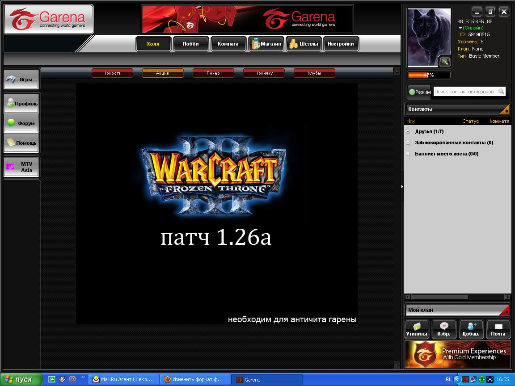The height and width of the screenshot is (386, 515).
Task: Open the Игры section in sidebar
Action: [x=21, y=79]
